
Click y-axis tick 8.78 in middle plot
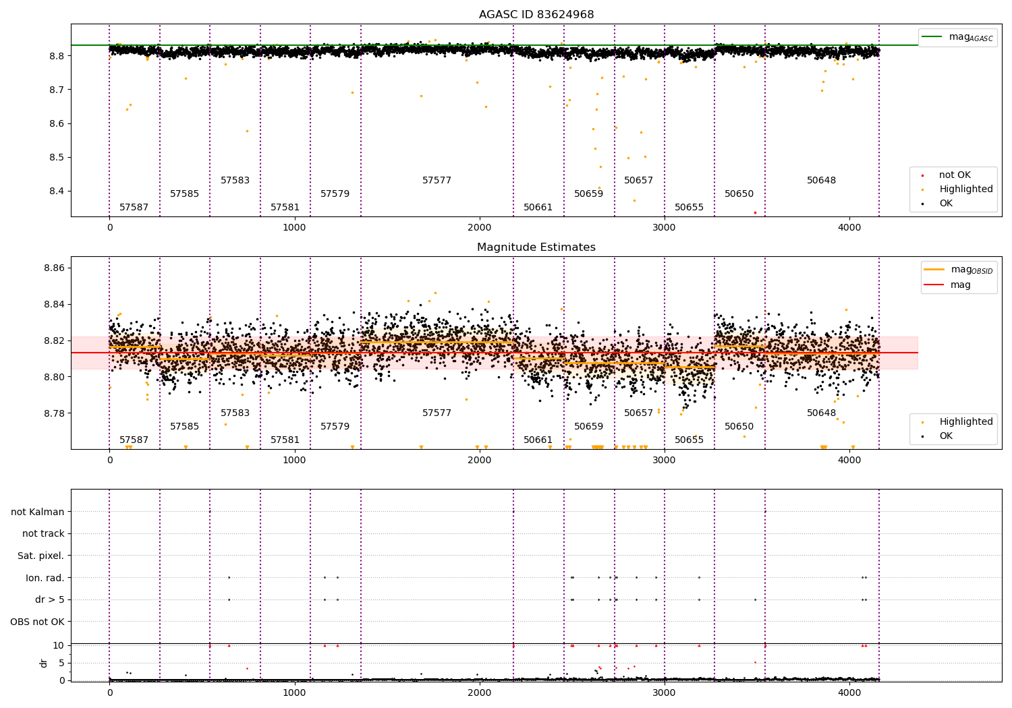pyautogui.click(x=55, y=413)
